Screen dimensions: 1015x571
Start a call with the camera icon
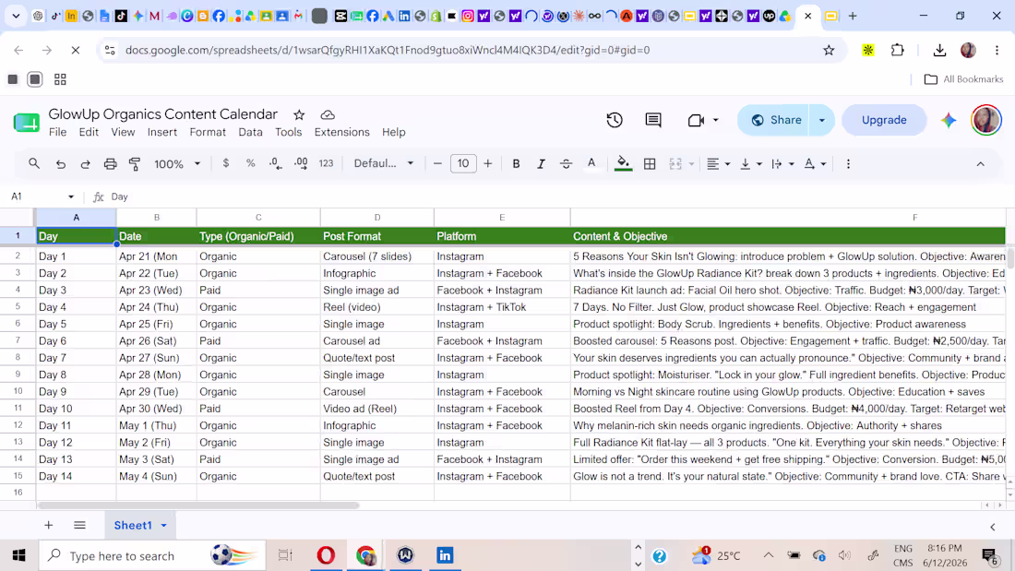[696, 120]
